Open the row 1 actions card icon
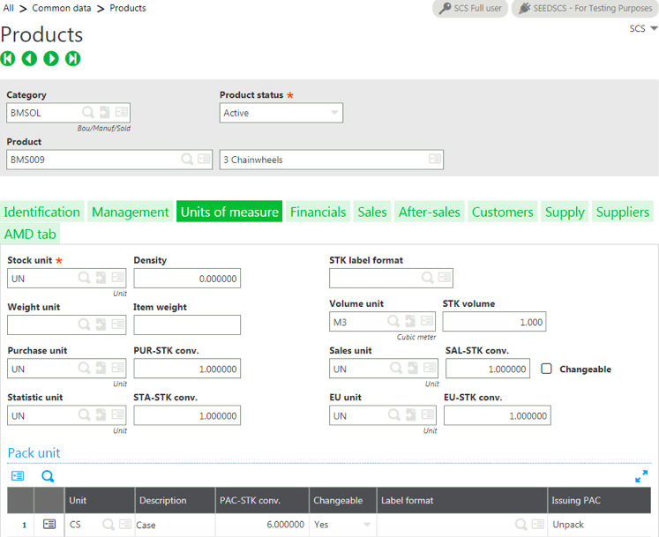This screenshot has width=659, height=537. click(x=49, y=525)
